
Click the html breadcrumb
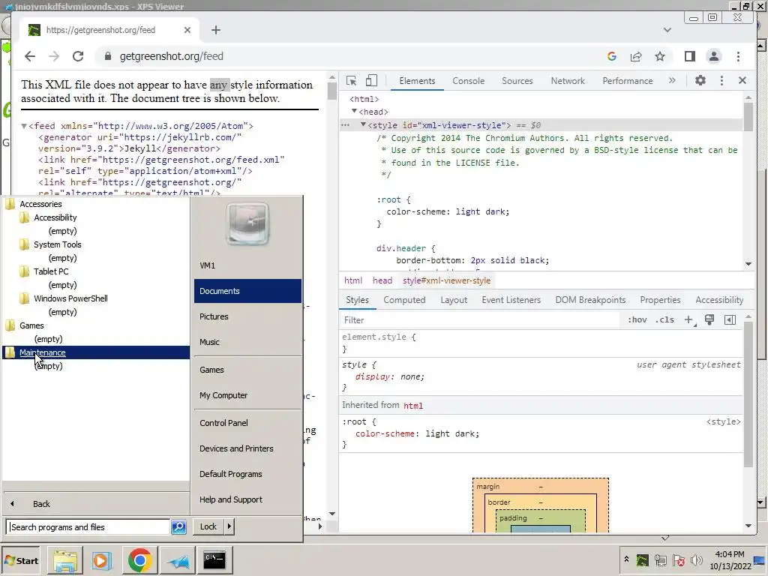353,280
